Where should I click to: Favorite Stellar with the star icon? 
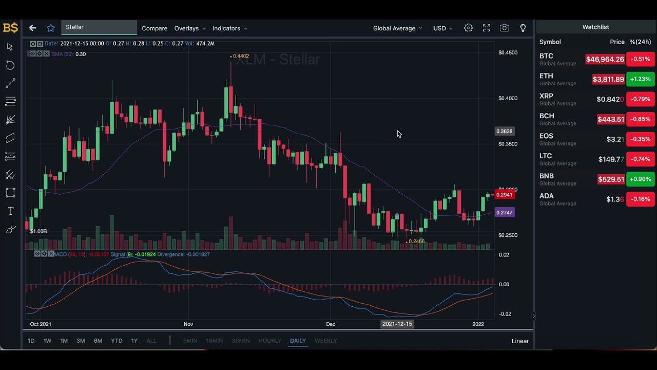pos(51,28)
